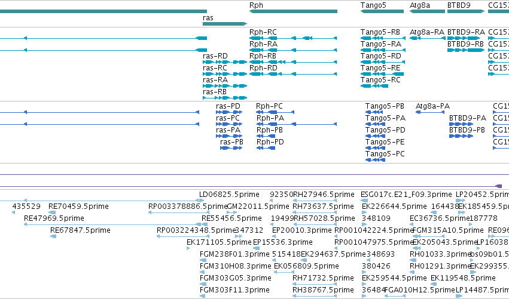Image resolution: width=509 pixels, height=299 pixels.
Task: Click the Atg8a-RA transcript label
Action: click(427, 32)
